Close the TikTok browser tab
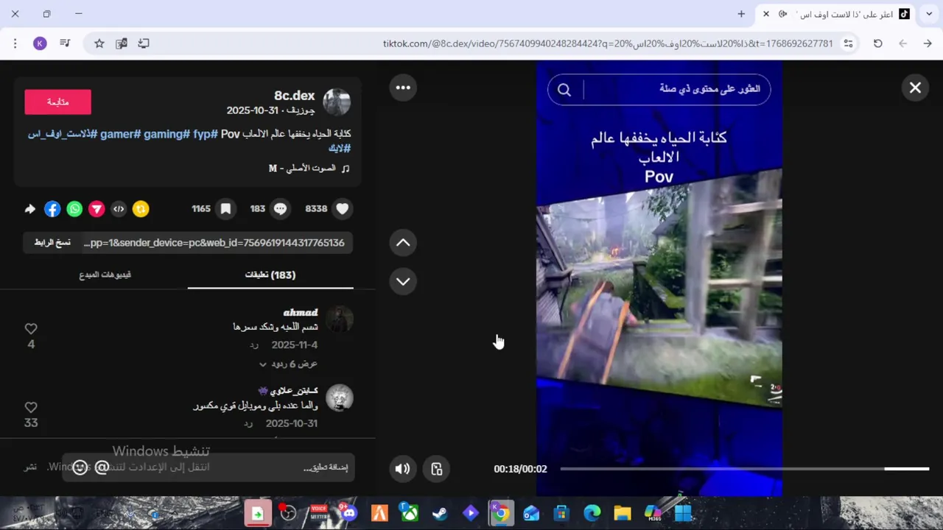The image size is (943, 530). point(766,14)
